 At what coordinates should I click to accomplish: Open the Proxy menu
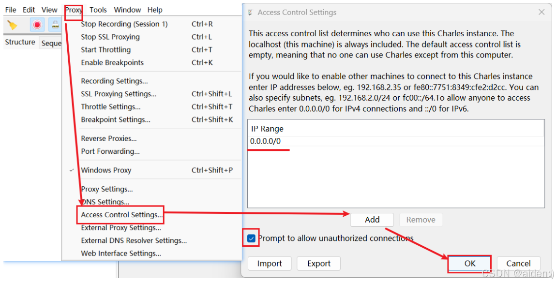tap(74, 10)
